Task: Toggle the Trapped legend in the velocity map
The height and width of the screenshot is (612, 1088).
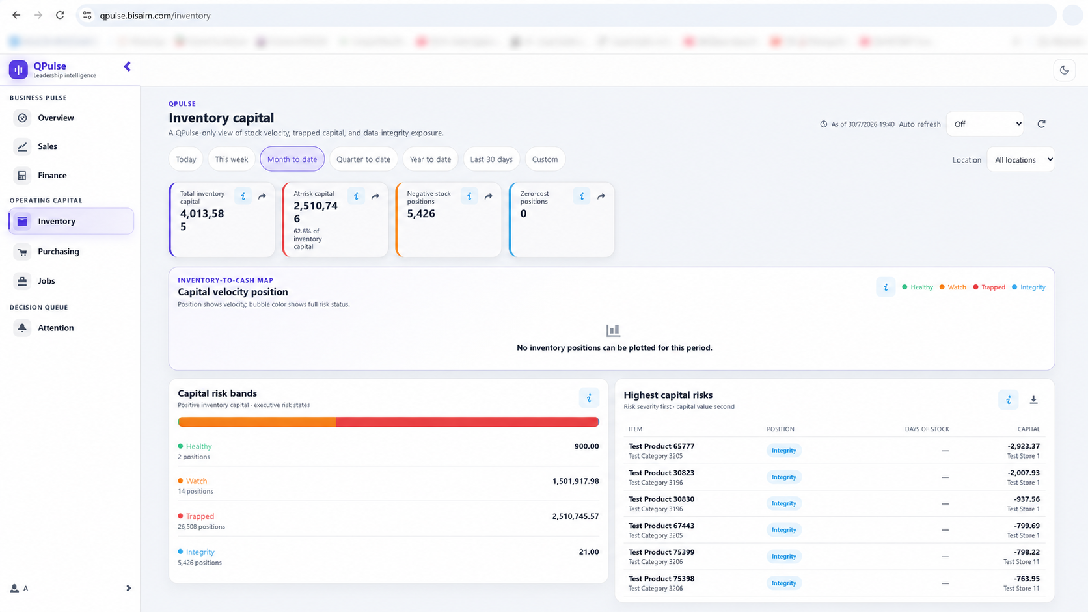Action: tap(989, 287)
